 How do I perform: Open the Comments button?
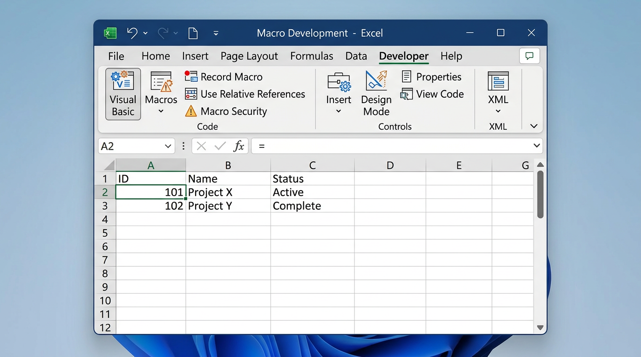(529, 56)
